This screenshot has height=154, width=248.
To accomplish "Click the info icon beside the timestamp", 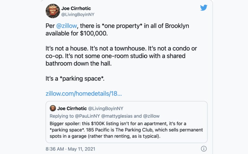I will (x=204, y=148).
